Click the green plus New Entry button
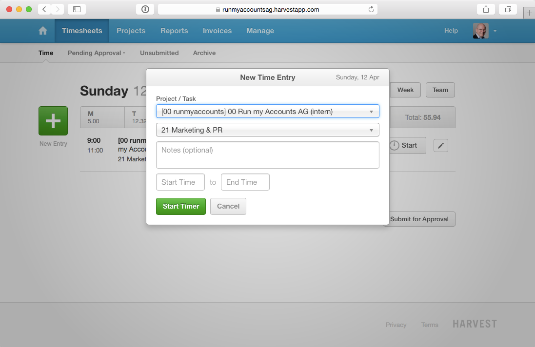The height and width of the screenshot is (347, 535). coord(53,121)
